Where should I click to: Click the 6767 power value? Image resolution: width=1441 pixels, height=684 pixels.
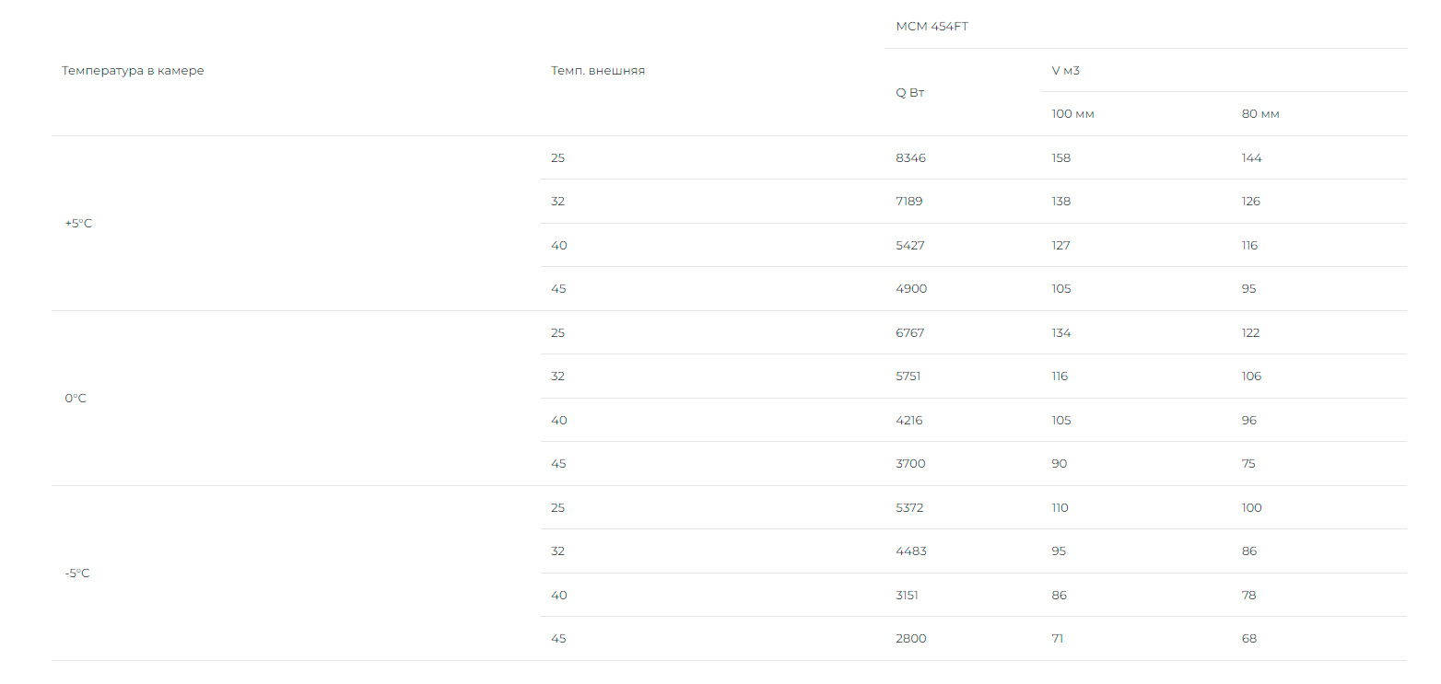tap(909, 333)
